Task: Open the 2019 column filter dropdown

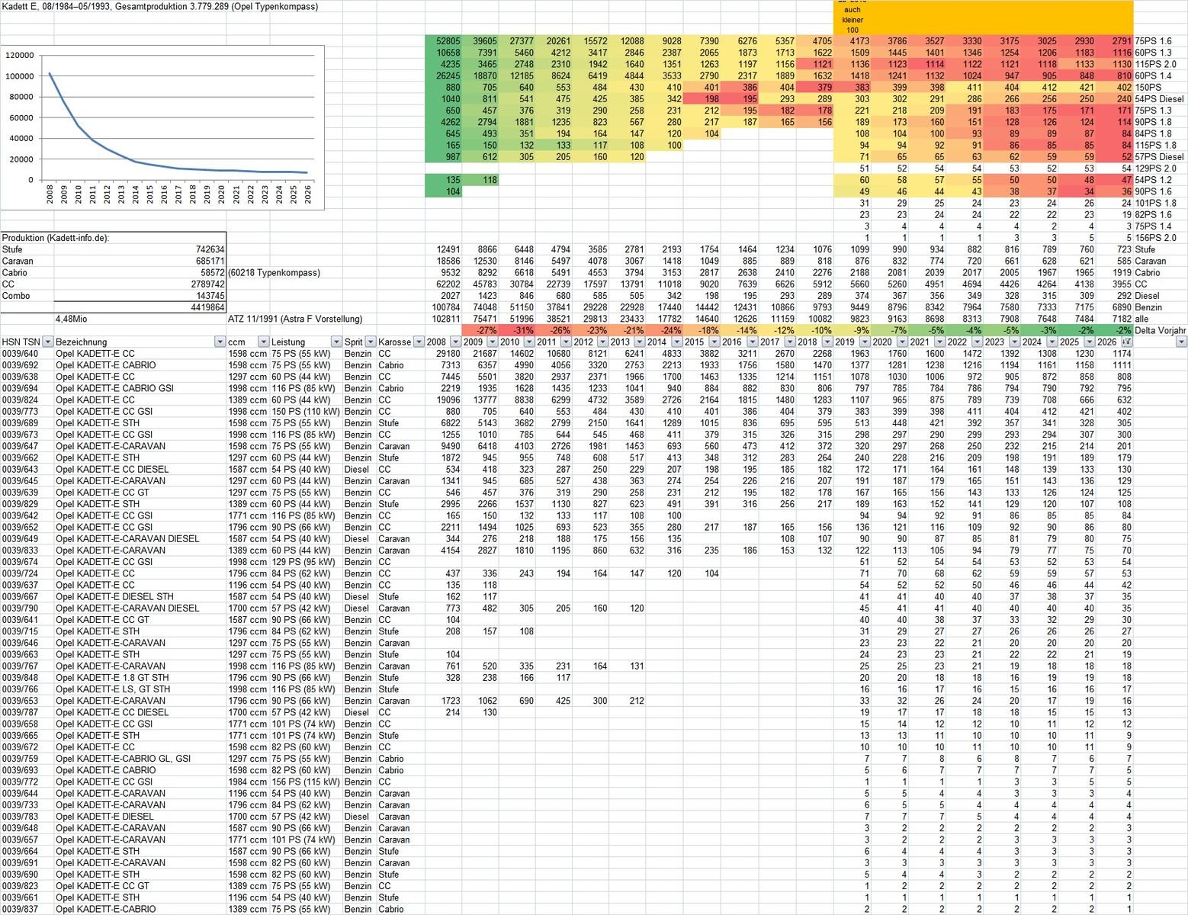Action: pos(864,342)
